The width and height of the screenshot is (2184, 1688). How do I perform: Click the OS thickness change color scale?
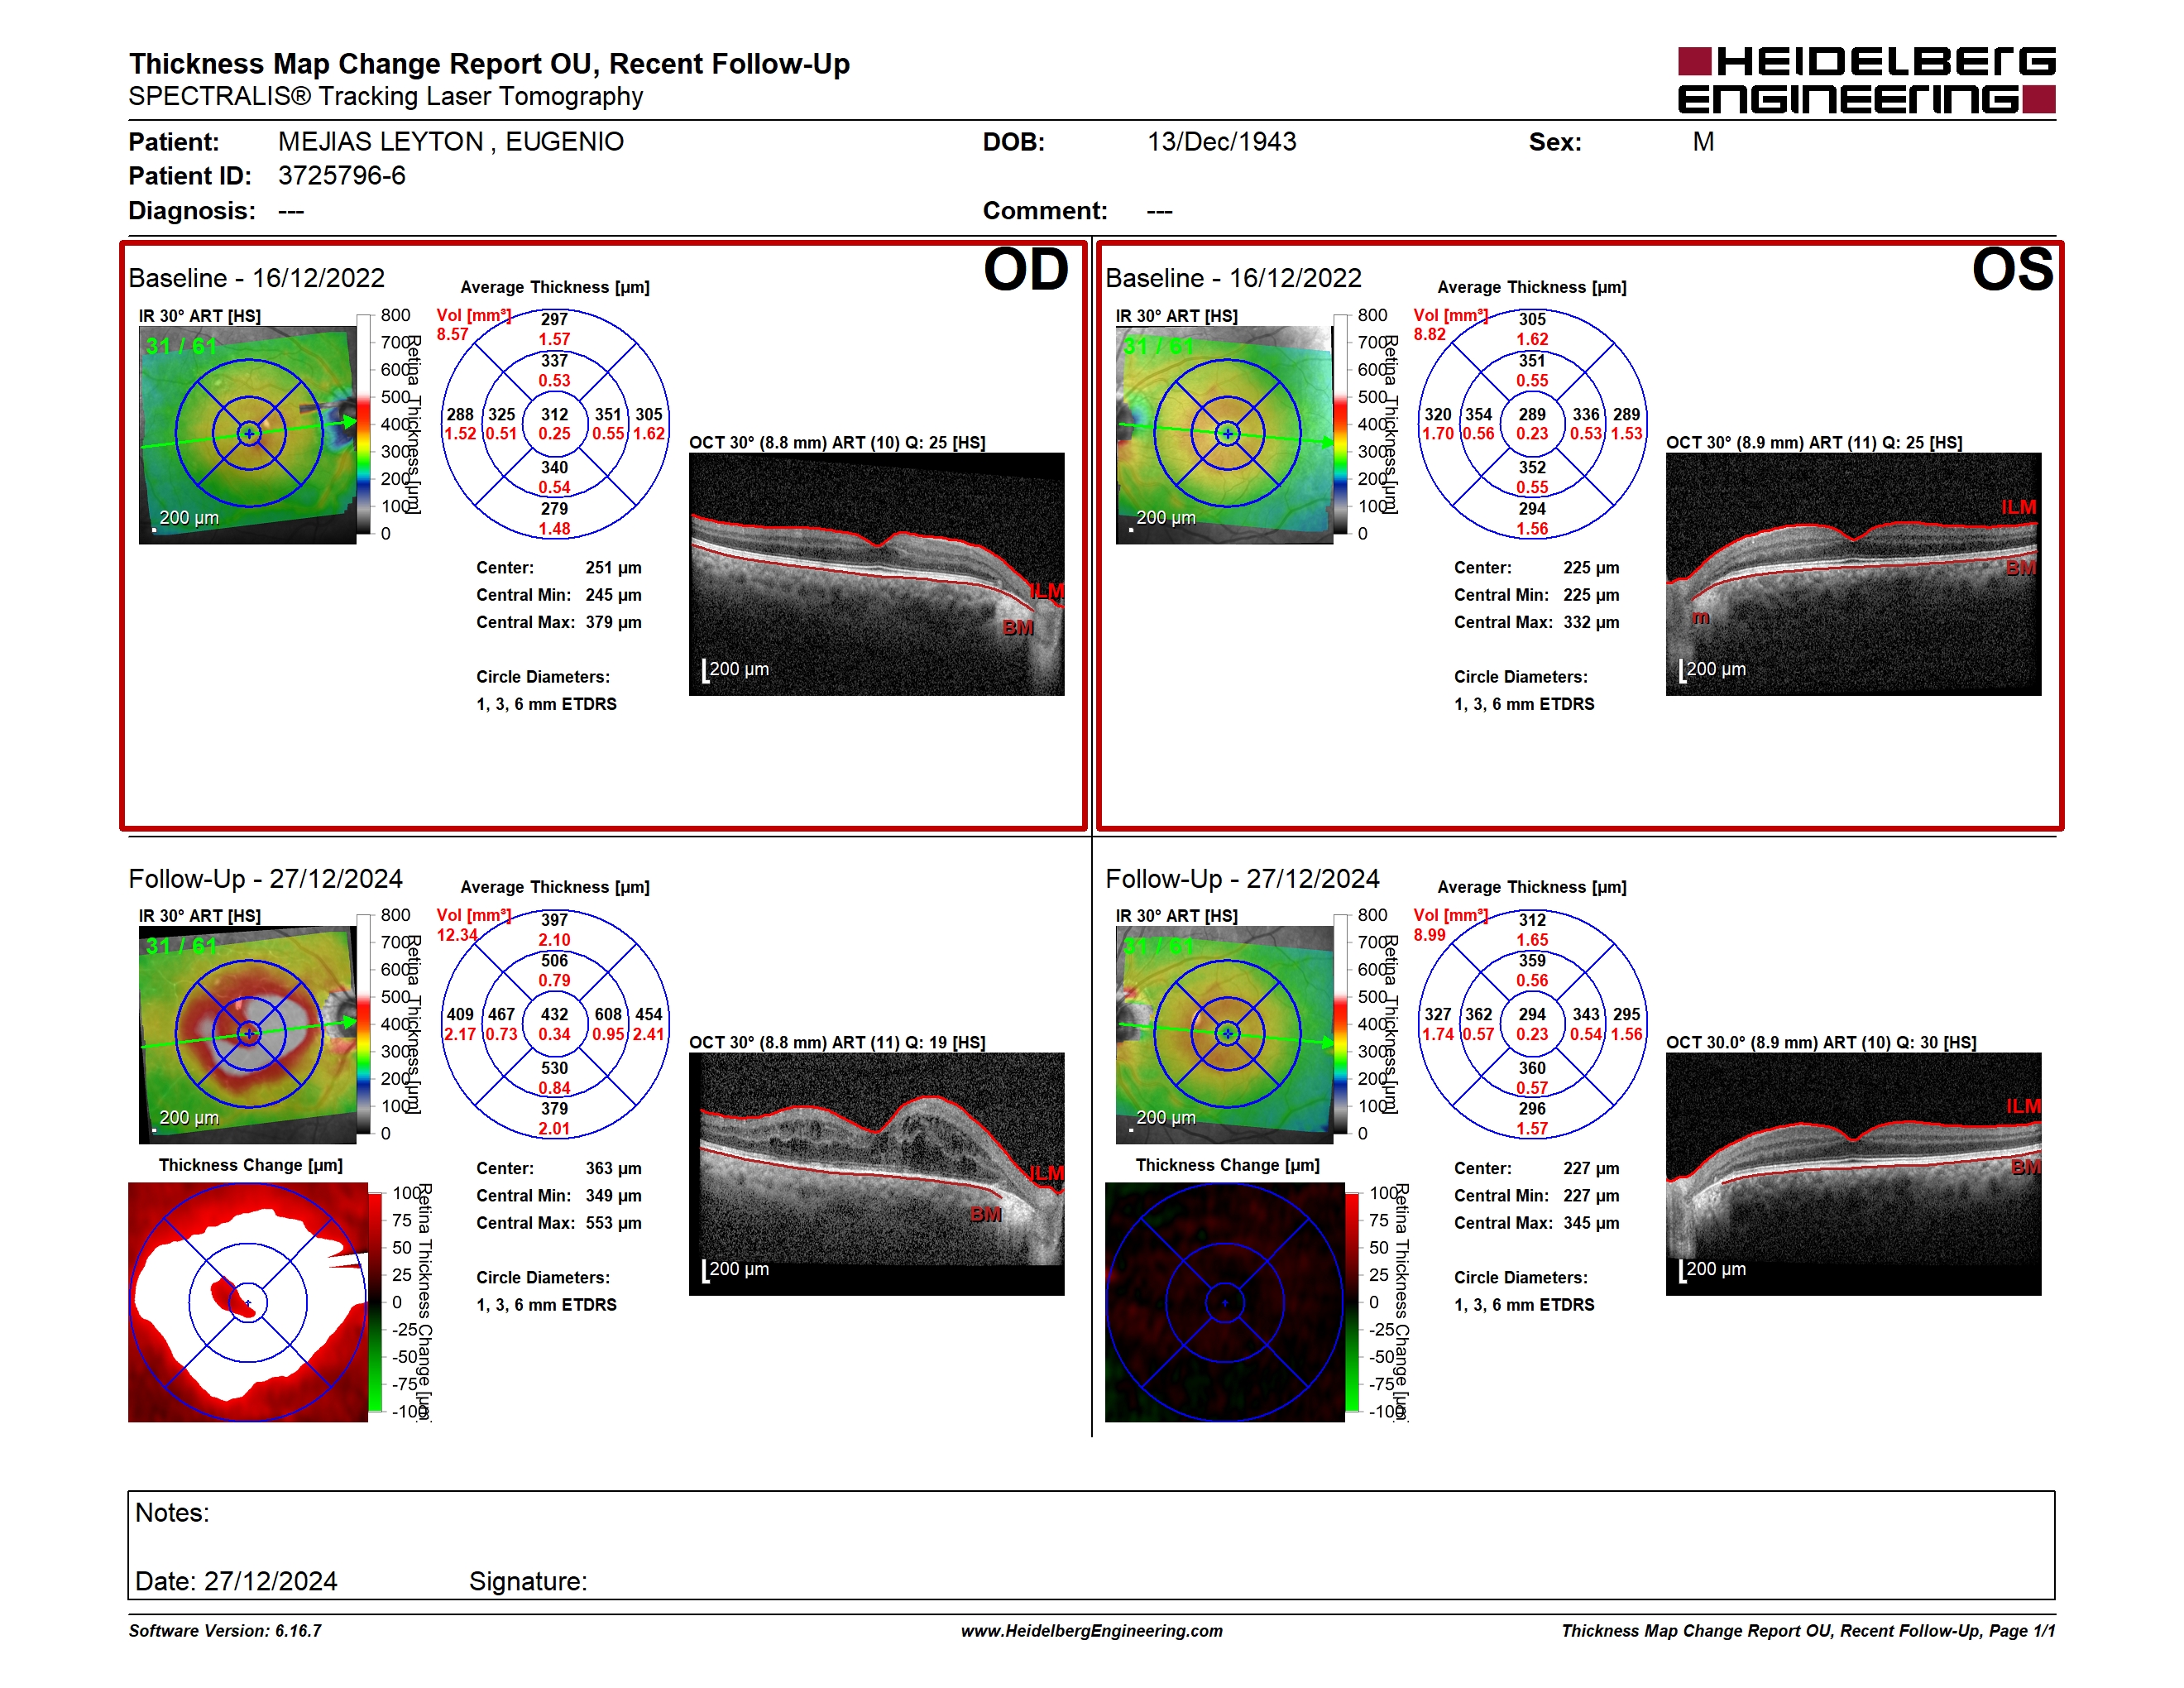pyautogui.click(x=1352, y=1302)
